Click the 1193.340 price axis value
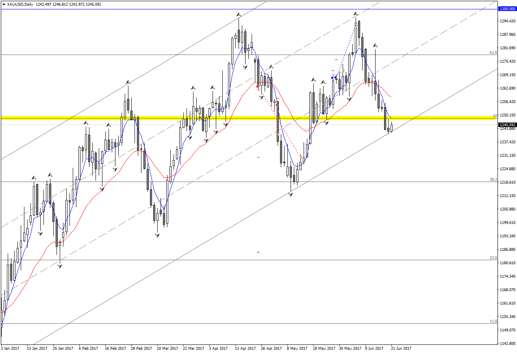This screenshot has width=517, height=353. tap(508, 236)
